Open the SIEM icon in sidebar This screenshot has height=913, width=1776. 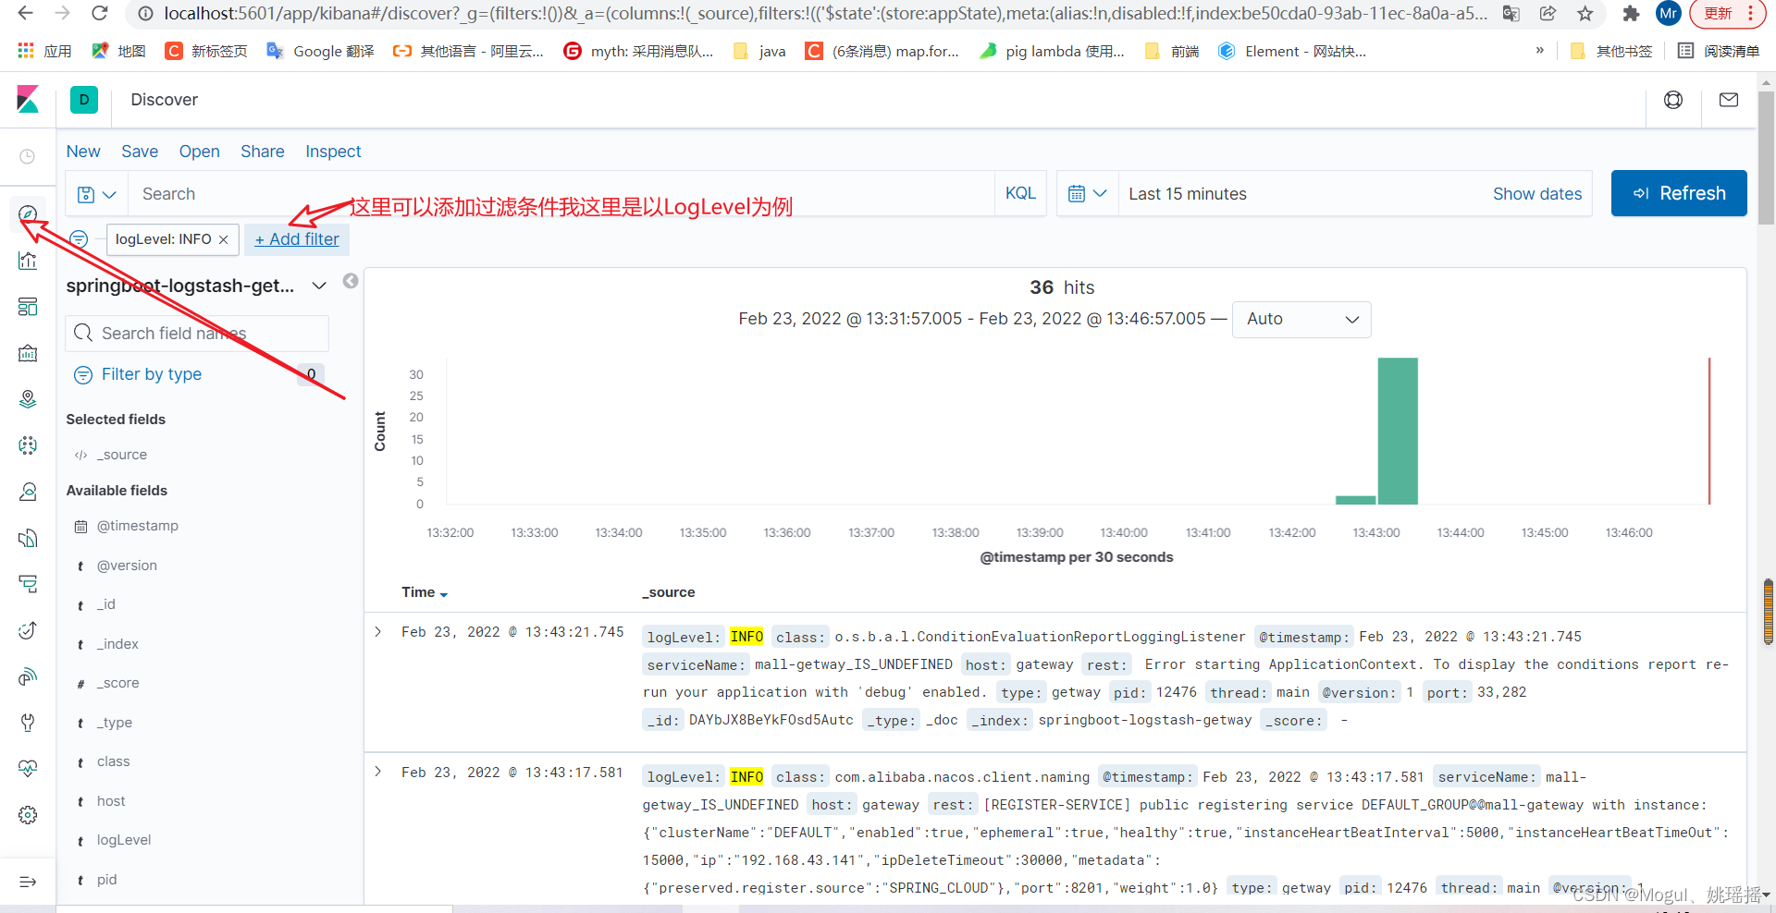[28, 676]
